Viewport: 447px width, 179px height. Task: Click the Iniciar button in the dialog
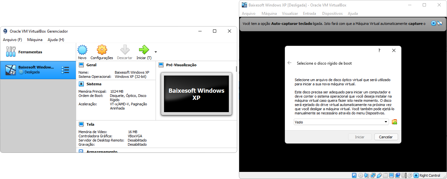pyautogui.click(x=360, y=137)
